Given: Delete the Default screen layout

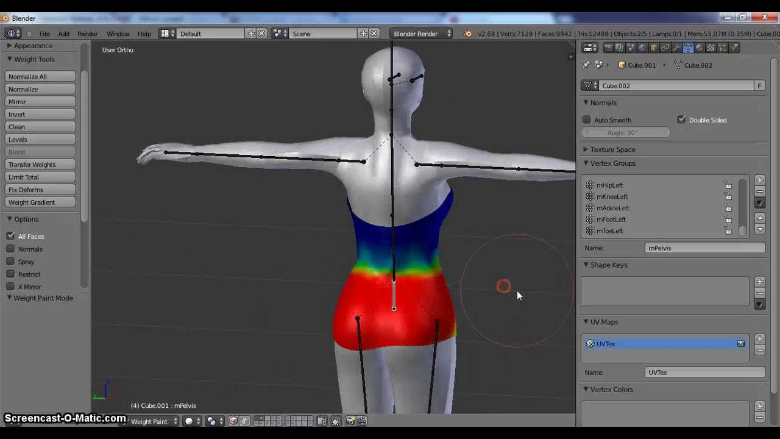Looking at the screenshot, I should point(262,34).
